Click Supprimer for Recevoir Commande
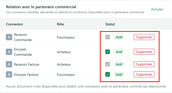 (144, 37)
